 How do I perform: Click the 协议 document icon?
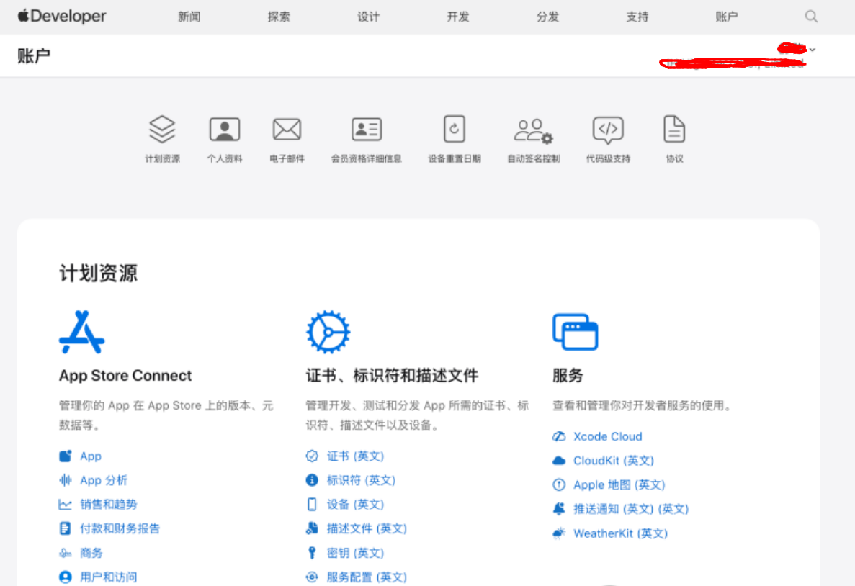tap(674, 130)
